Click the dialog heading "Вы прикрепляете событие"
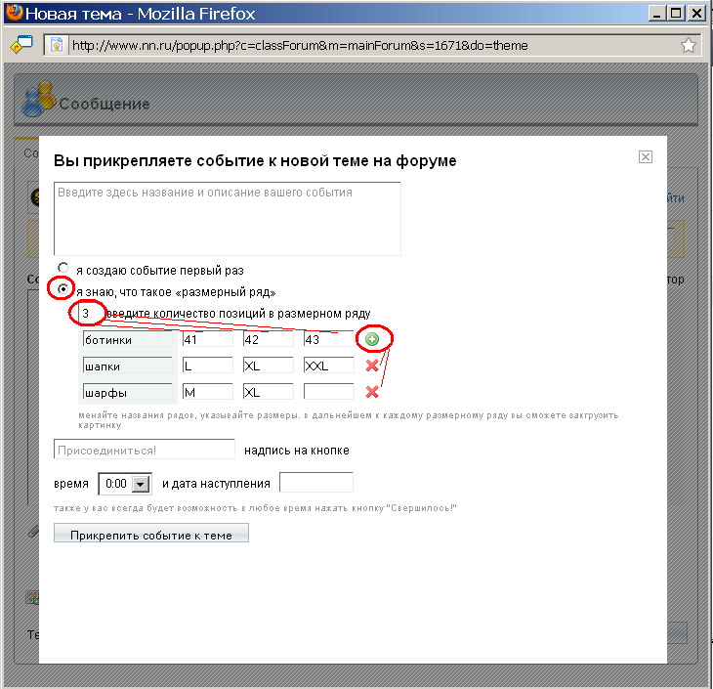 coord(255,160)
